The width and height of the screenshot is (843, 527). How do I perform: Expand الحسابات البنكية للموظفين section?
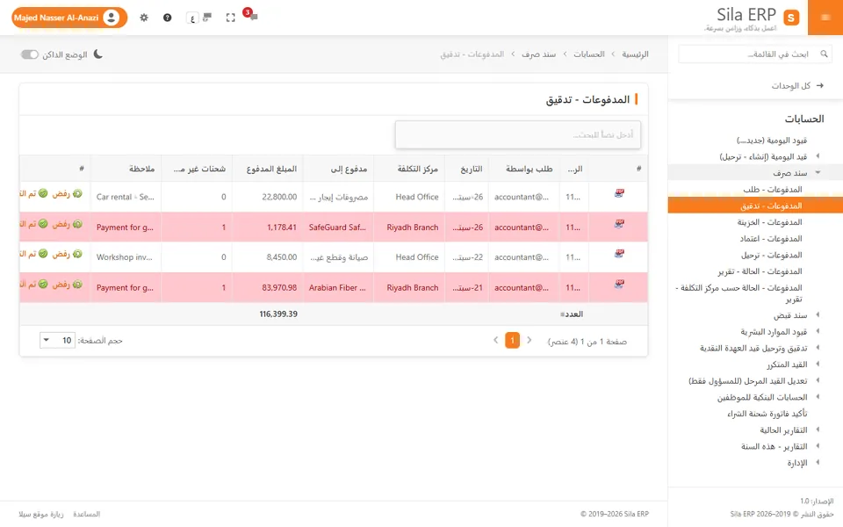coord(818,397)
